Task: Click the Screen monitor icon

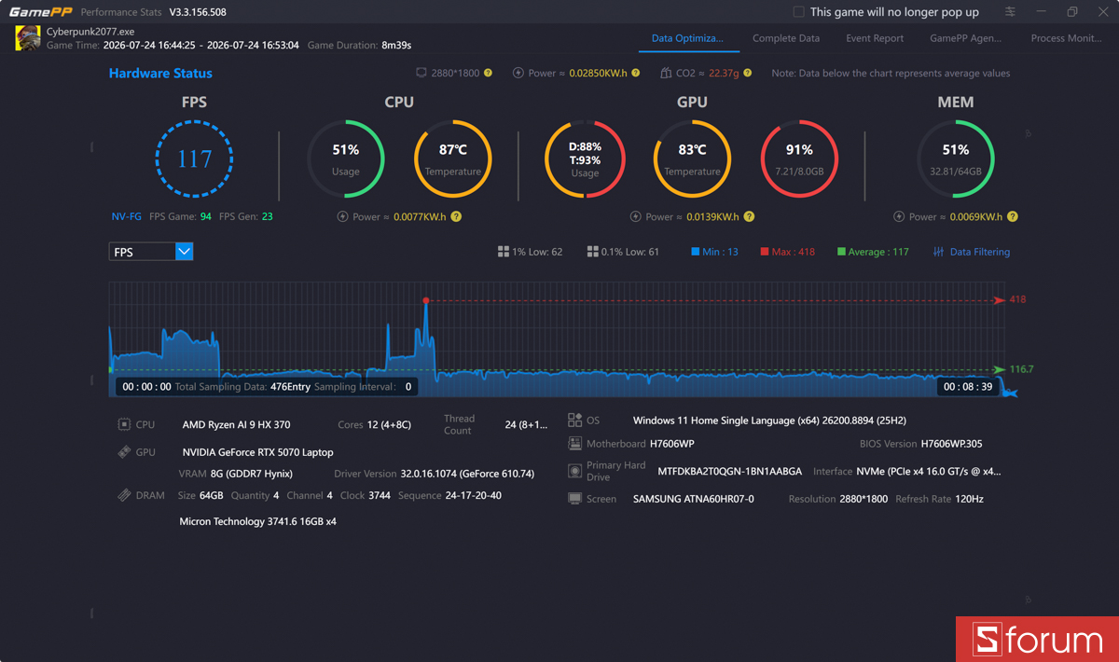Action: 574,499
